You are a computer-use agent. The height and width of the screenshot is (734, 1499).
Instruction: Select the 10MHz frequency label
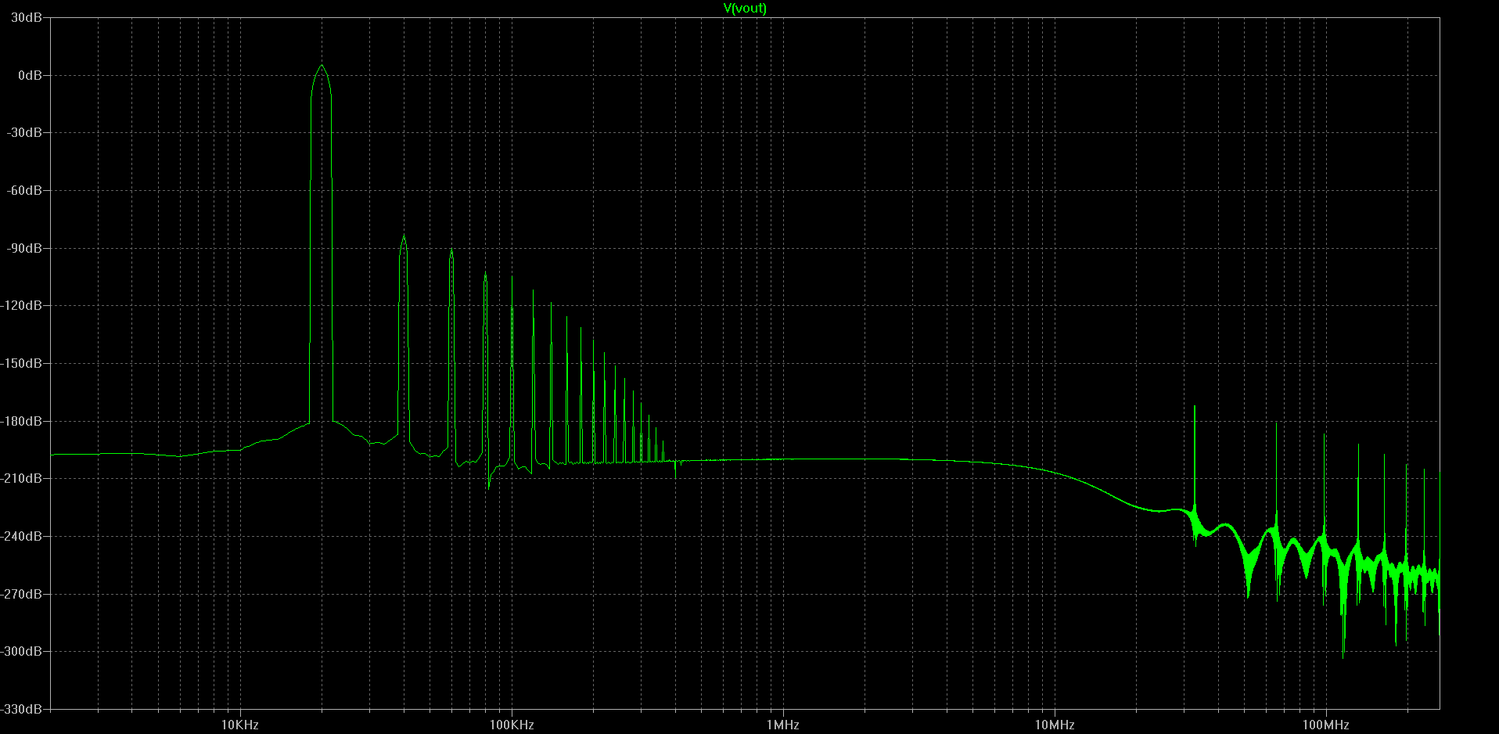click(1055, 725)
